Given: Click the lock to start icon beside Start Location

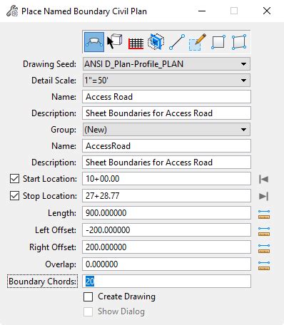Looking at the screenshot, I should click(263, 179).
